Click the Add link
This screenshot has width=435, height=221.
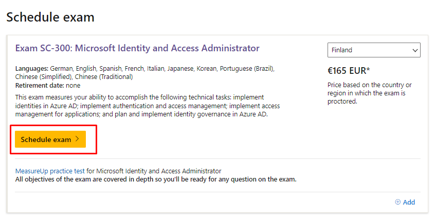tap(409, 202)
